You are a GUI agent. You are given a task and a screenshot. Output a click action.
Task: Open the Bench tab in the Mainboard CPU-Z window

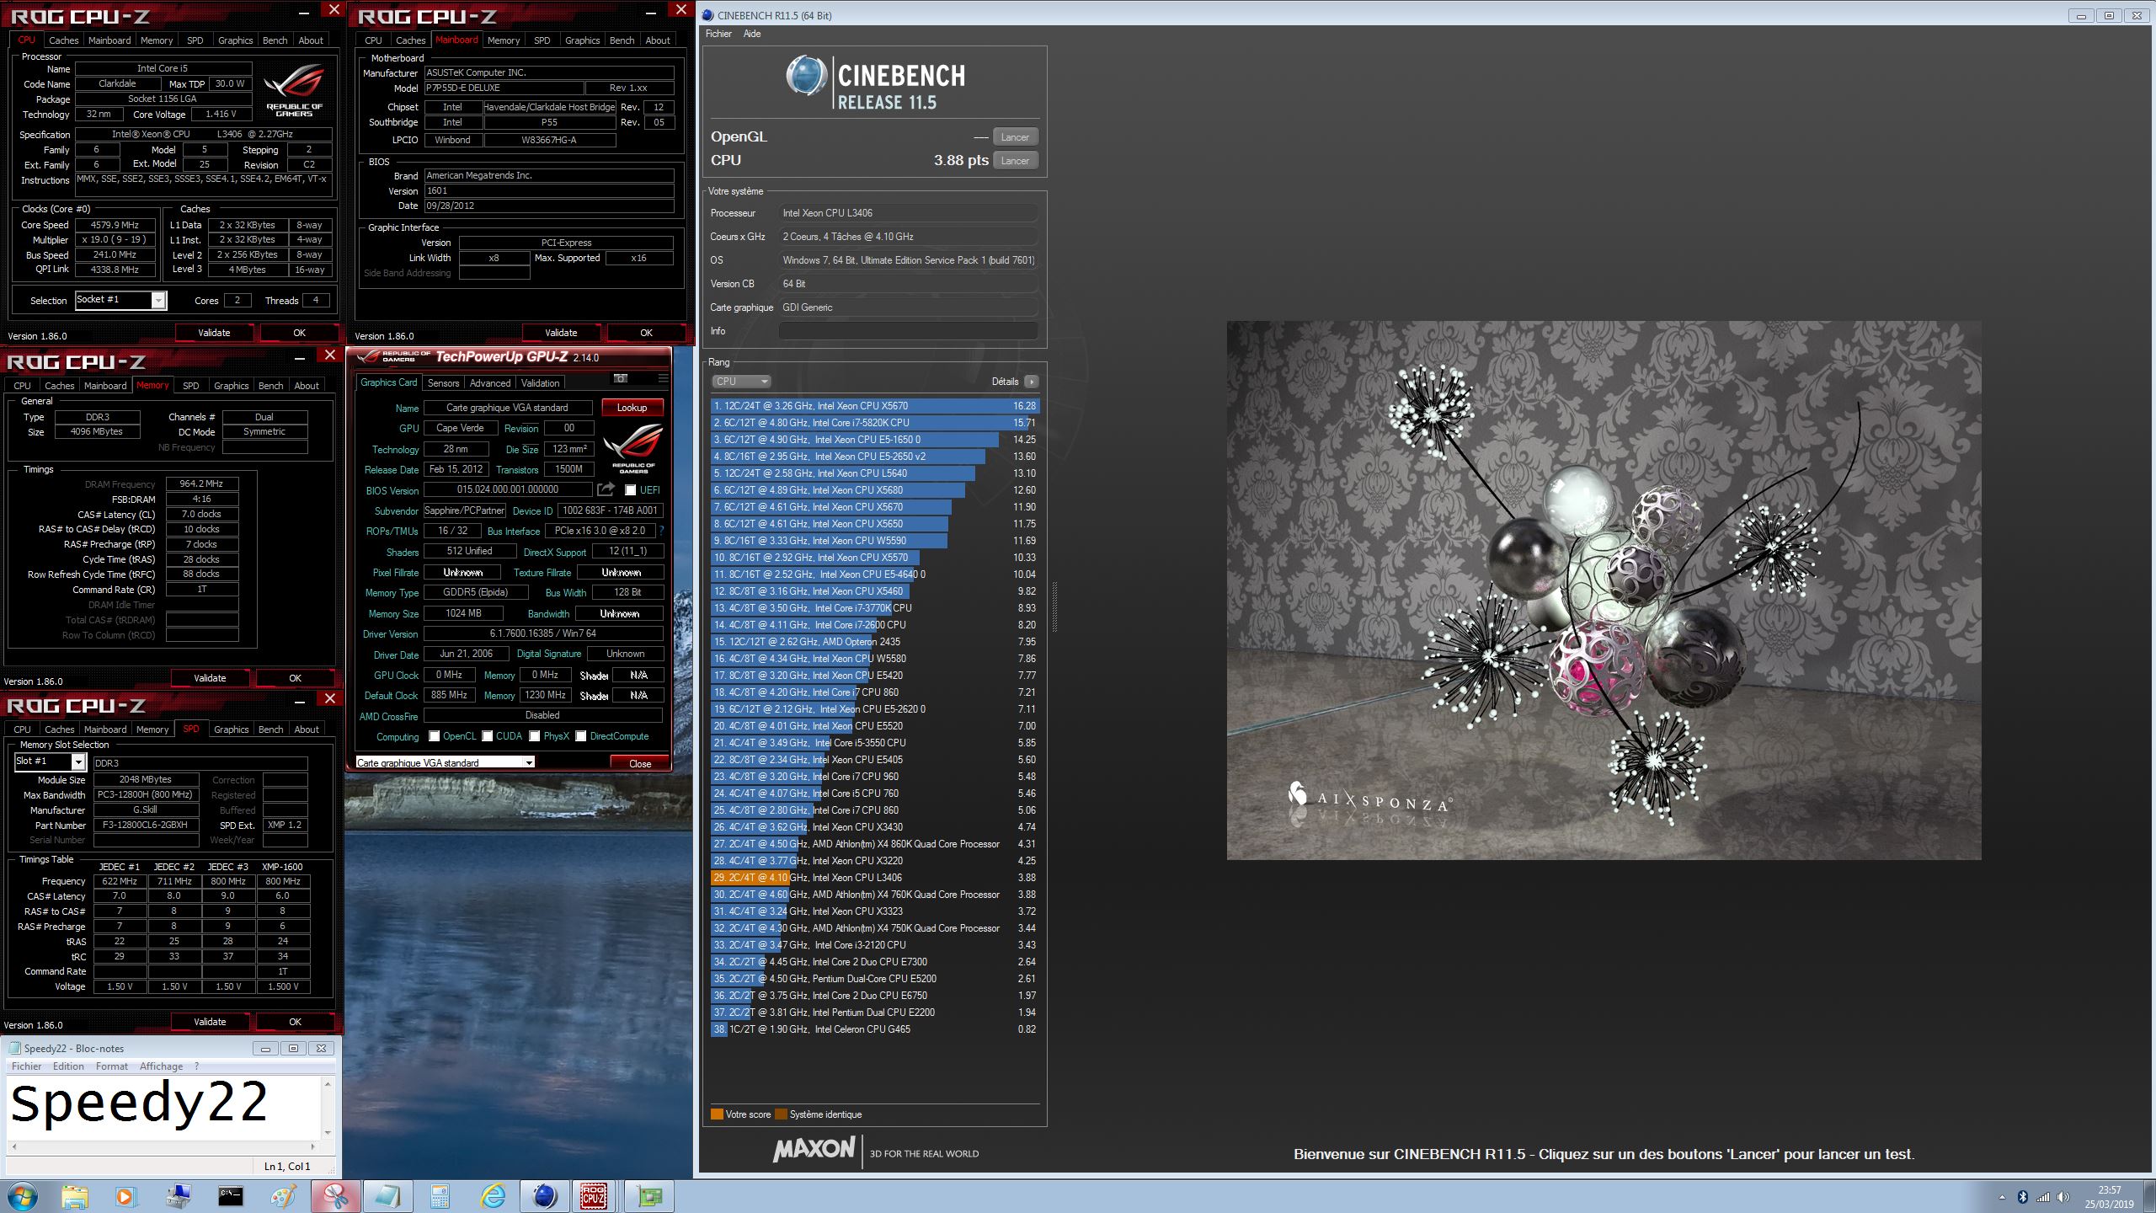[x=622, y=40]
